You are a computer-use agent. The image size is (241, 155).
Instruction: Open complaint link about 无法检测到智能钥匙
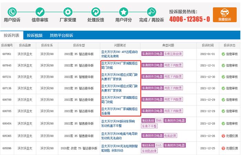point(119,148)
